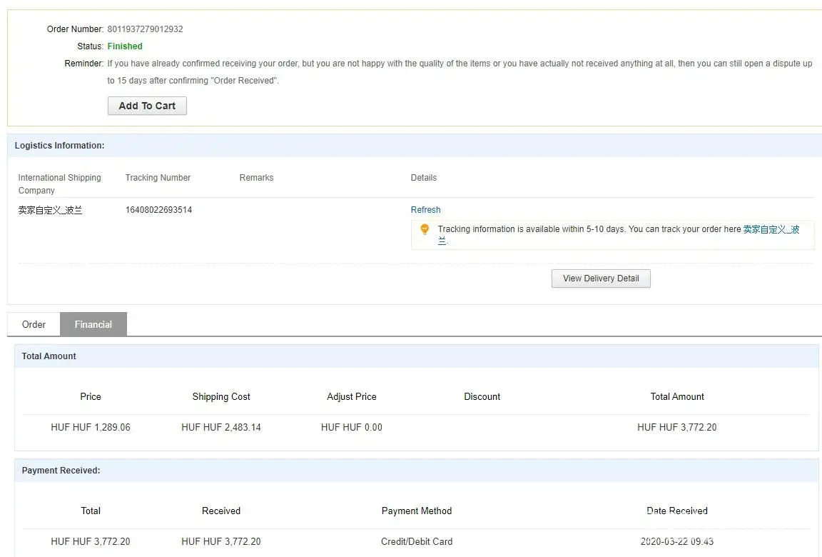Click the Tracking Number column header
This screenshot has width=822, height=557.
(158, 178)
